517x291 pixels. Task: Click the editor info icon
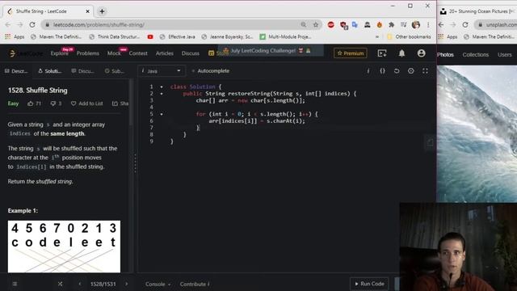click(x=368, y=71)
